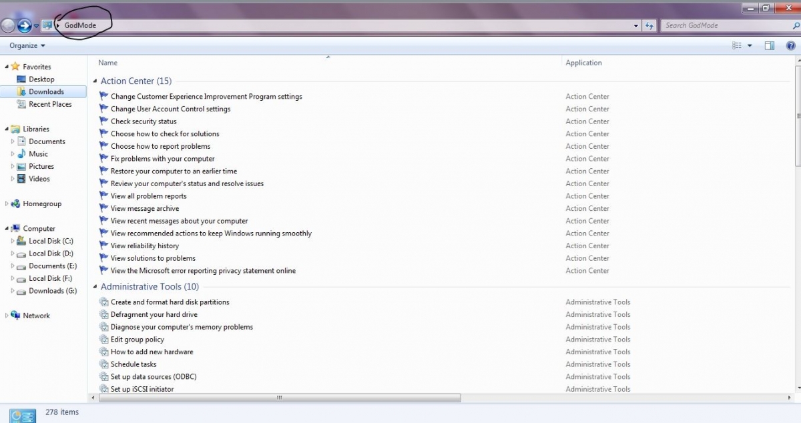The image size is (801, 423).
Task: Sort by the Application column header
Action: [583, 63]
